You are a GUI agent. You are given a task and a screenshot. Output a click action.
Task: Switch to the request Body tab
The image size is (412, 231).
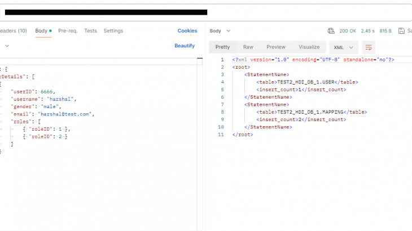[41, 31]
